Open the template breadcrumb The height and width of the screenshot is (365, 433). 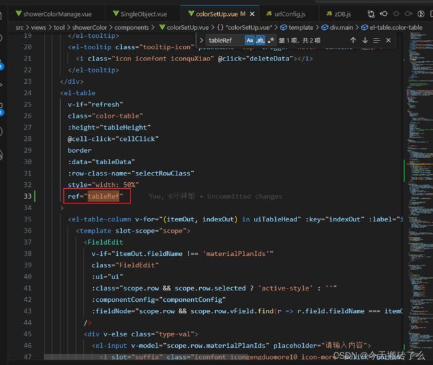click(x=300, y=27)
